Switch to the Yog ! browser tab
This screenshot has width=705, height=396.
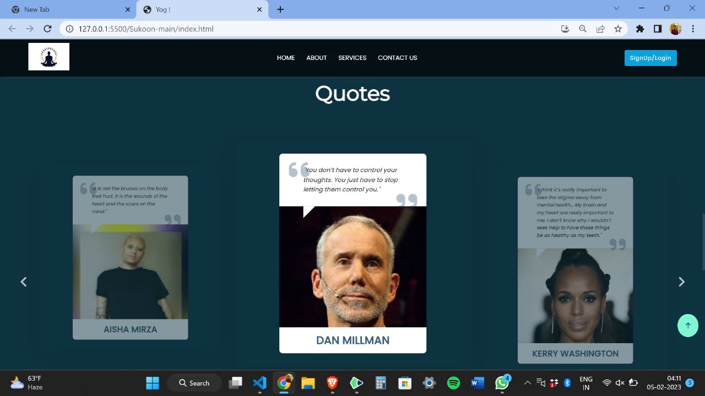(202, 9)
